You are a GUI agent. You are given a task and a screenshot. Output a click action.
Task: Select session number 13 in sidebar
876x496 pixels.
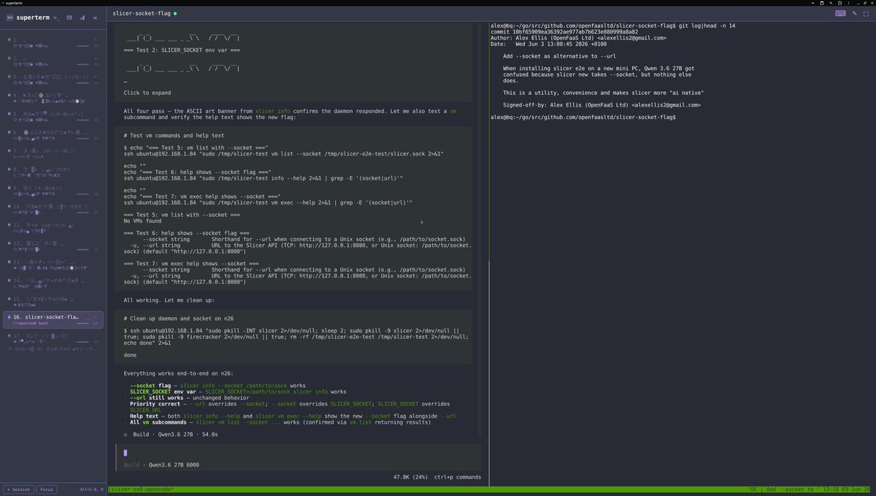coord(53,264)
